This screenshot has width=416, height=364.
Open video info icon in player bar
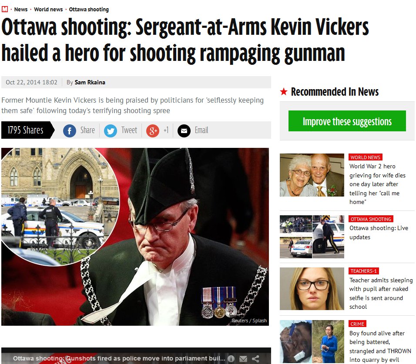(231, 359)
